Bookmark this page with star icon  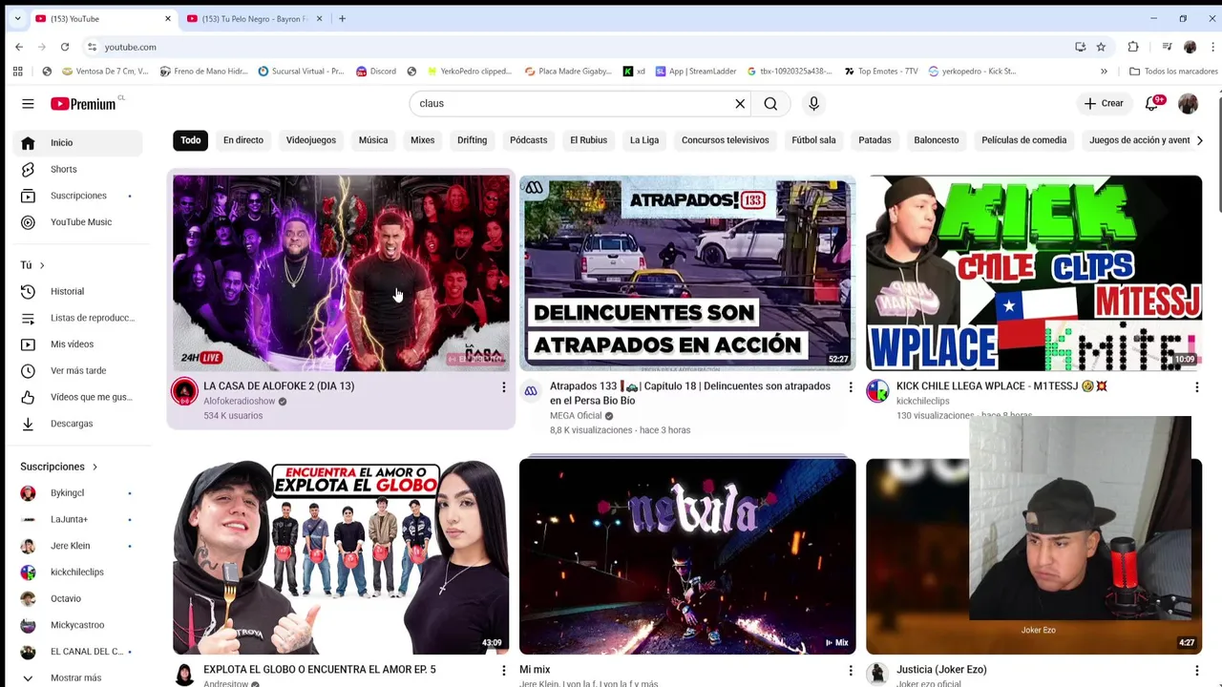click(1101, 47)
